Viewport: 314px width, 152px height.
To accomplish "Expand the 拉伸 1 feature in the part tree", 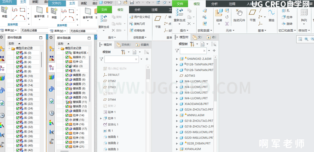I will click(101, 118).
